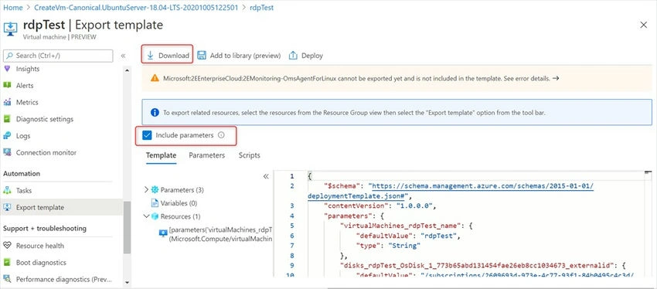Click the download arrow icon
The image size is (657, 289).
(x=151, y=56)
